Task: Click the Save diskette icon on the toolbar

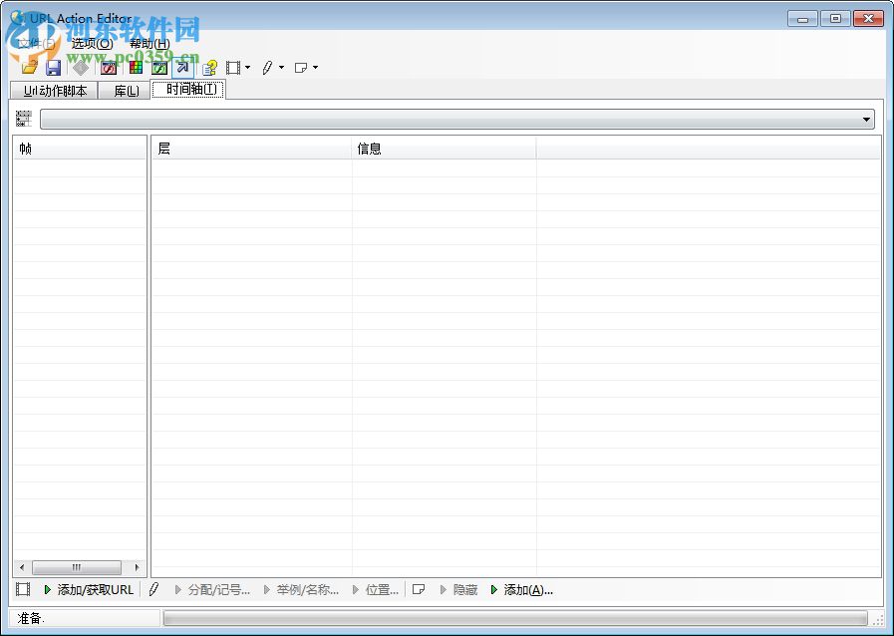Action: (x=53, y=68)
